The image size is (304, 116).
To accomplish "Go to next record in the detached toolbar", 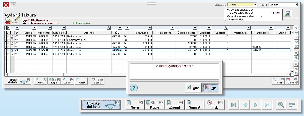I will coord(256,105).
